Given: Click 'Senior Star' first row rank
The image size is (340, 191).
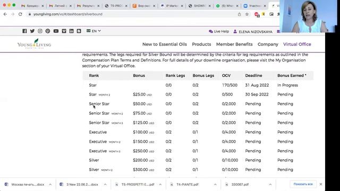Looking at the screenshot, I should click(x=99, y=104).
